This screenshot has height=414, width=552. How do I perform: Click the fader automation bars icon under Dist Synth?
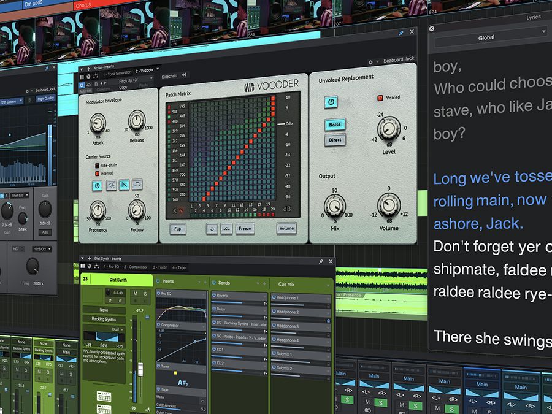tap(147, 409)
